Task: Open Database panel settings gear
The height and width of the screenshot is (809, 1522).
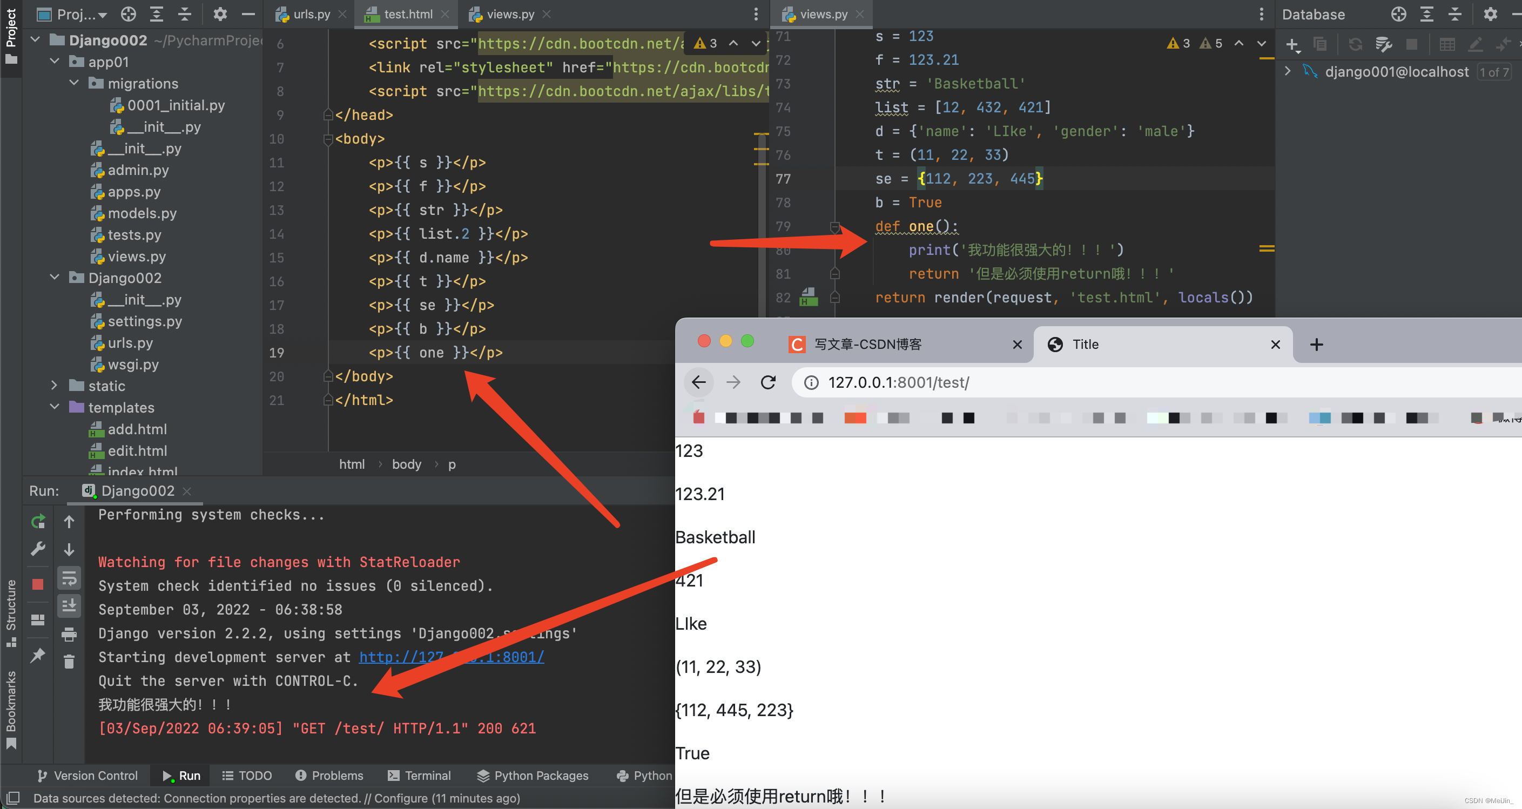Action: [x=1490, y=14]
